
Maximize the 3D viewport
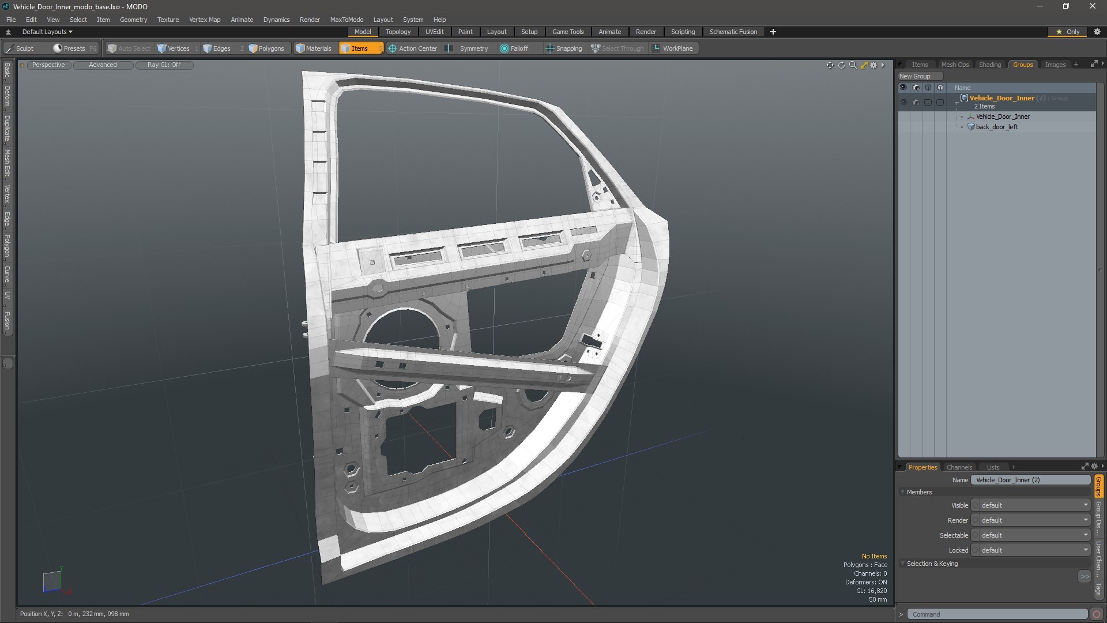[x=864, y=65]
